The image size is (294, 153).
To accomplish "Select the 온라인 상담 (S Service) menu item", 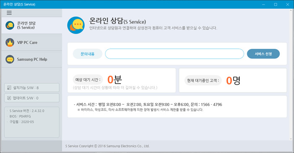I will tap(31, 25).
